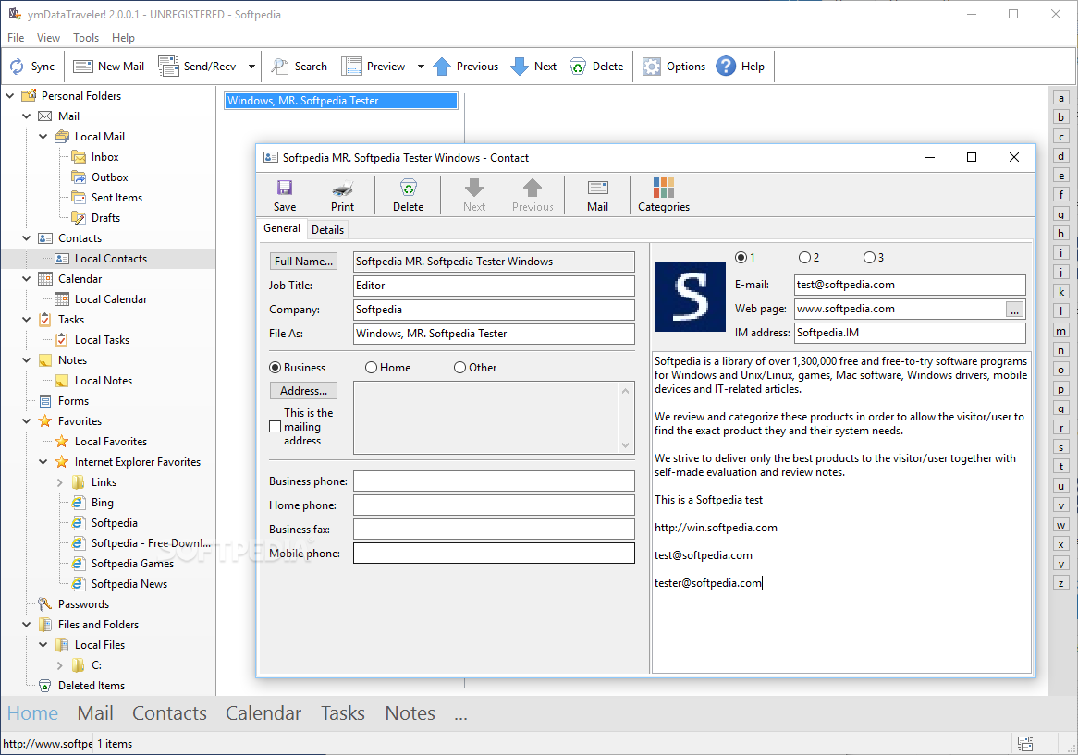Screen dimensions: 1078x755
Task: Click the Send/Recv toolbar icon
Action: [167, 67]
